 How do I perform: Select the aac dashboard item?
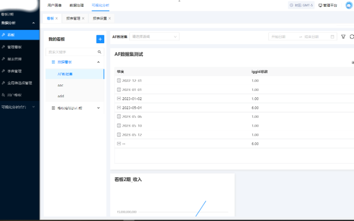tap(60, 85)
